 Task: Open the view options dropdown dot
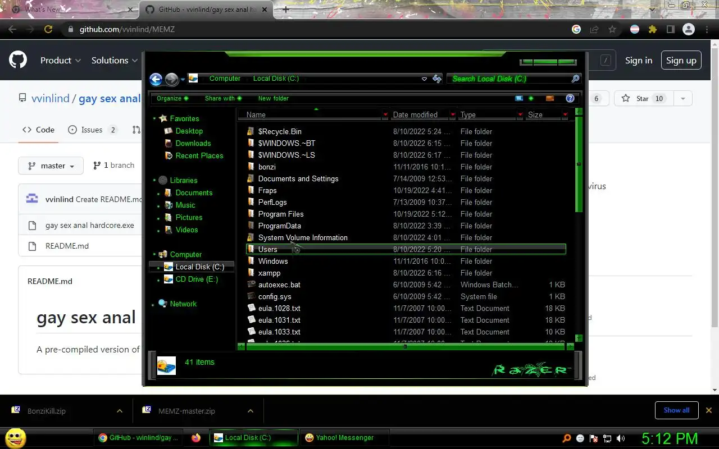click(531, 98)
